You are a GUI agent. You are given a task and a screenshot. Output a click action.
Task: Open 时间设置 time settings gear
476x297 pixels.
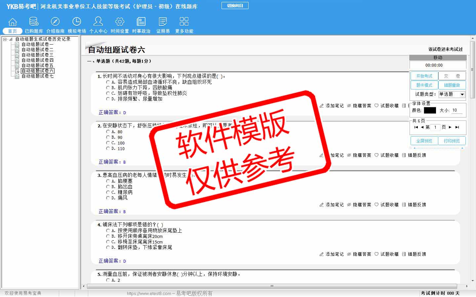tap(120, 22)
